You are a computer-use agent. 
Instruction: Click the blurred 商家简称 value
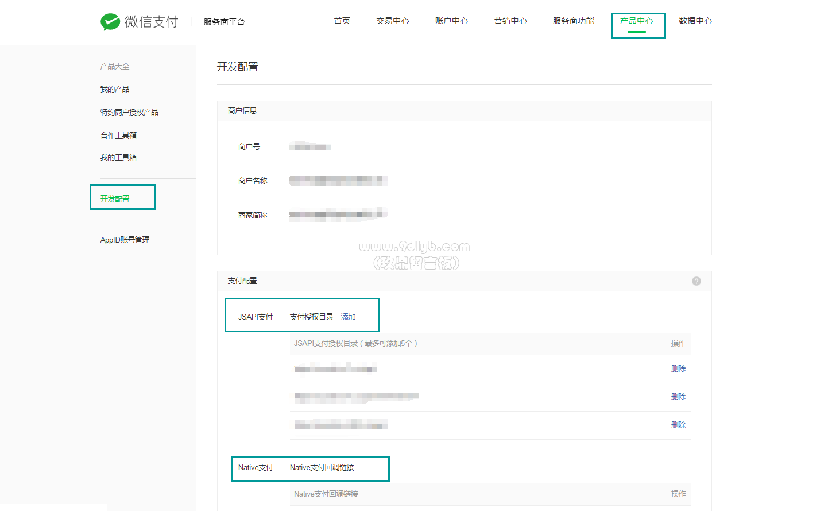[x=338, y=214]
